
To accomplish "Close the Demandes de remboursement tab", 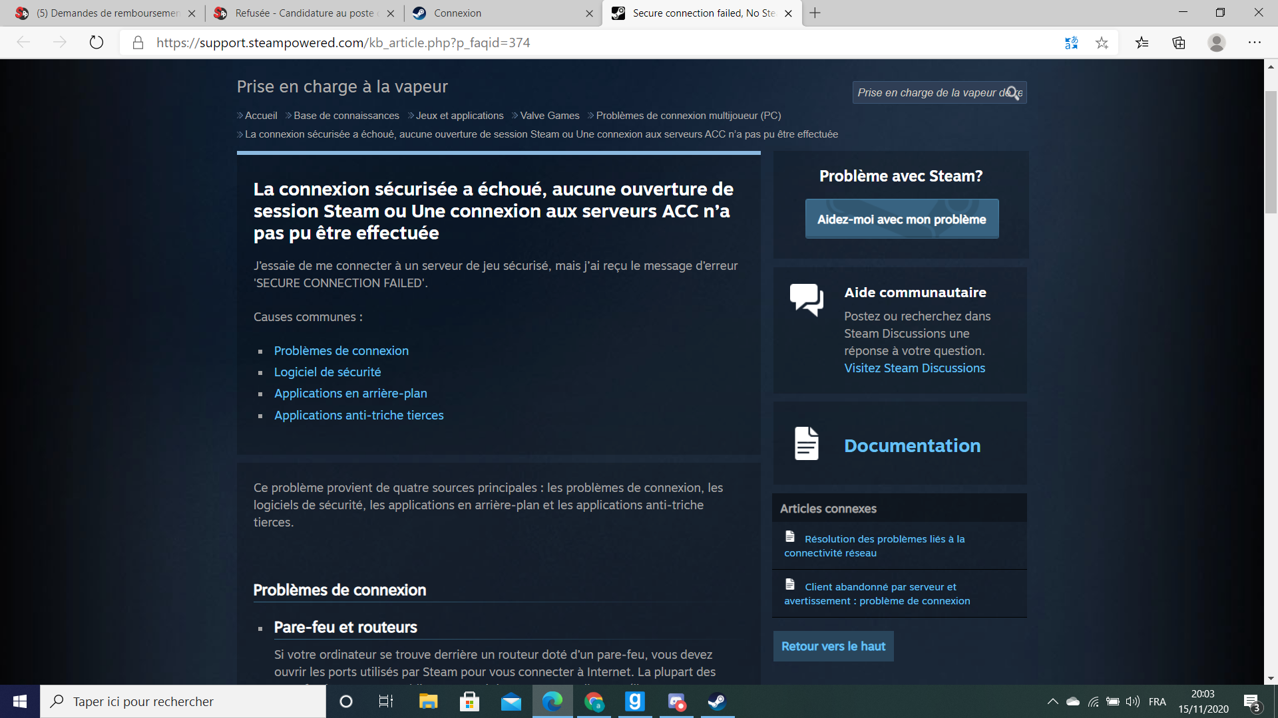I will point(192,13).
